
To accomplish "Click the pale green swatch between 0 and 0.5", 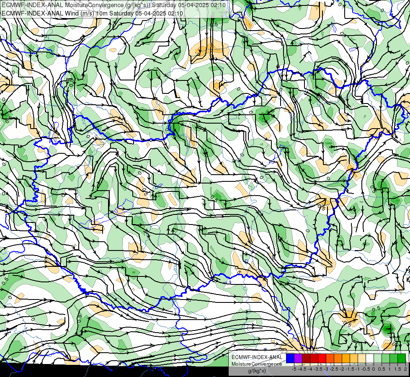I will click(378, 359).
